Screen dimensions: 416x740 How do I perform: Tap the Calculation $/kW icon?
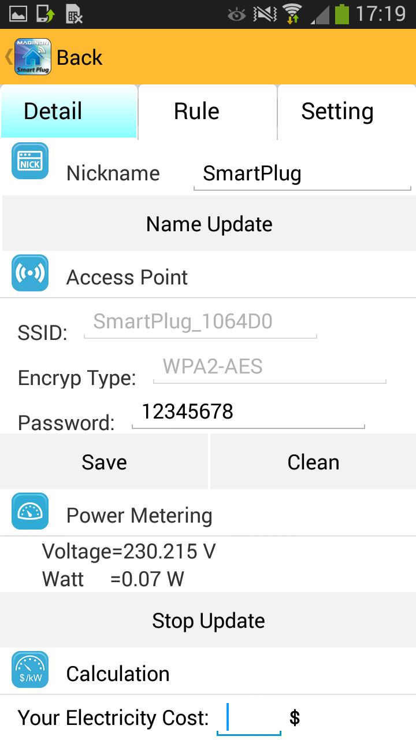pyautogui.click(x=30, y=669)
